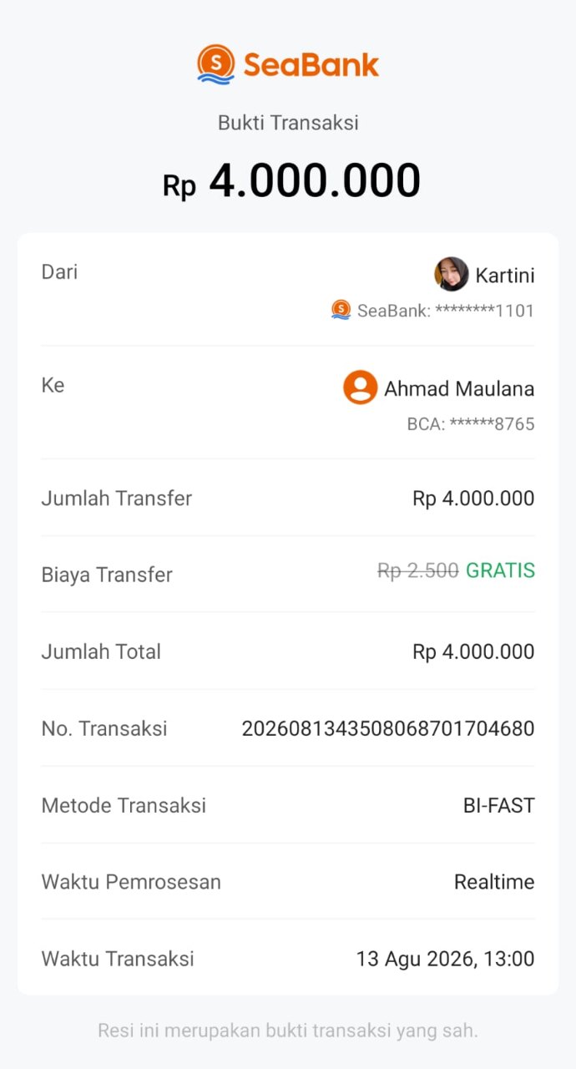Tap the SeaBank wave logo icon
Viewport: 576px width, 1069px height.
coord(216,64)
